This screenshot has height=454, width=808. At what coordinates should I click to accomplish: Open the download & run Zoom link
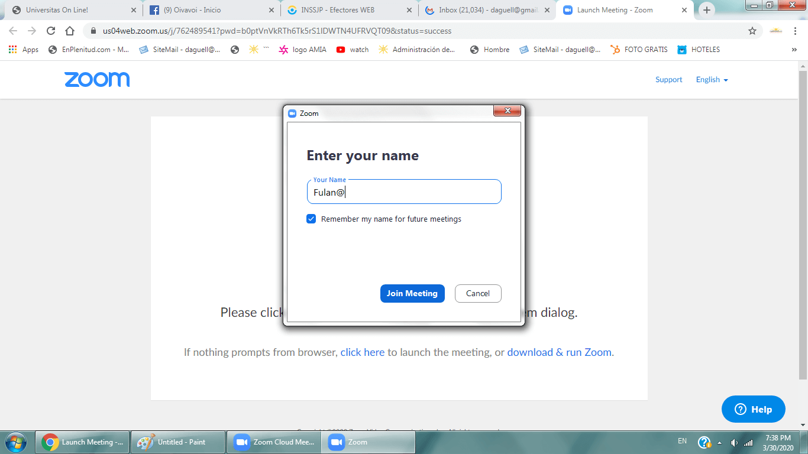559,352
